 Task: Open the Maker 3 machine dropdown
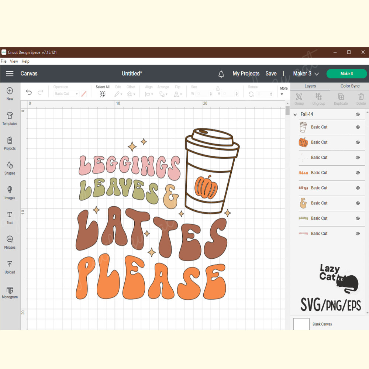pyautogui.click(x=306, y=74)
